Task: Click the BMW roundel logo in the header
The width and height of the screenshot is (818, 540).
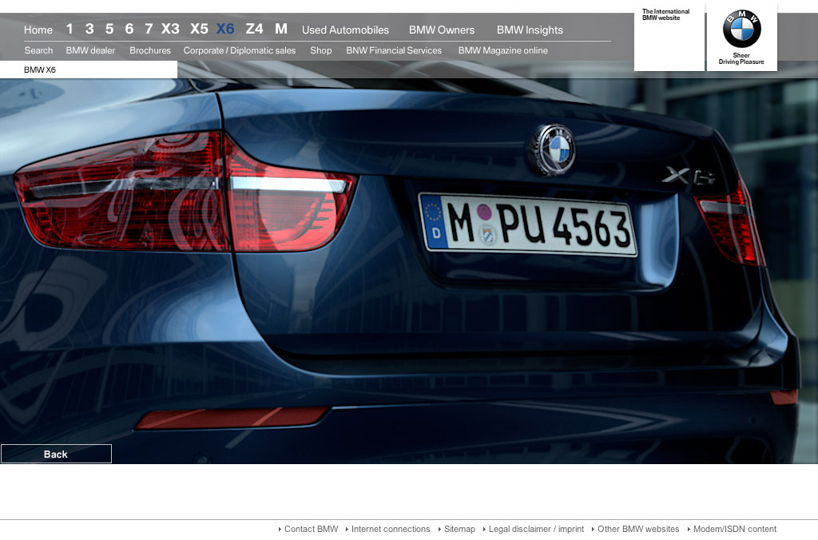Action: click(741, 29)
